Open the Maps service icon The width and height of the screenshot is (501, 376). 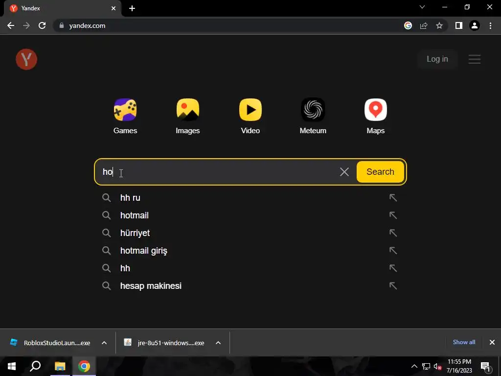376,110
